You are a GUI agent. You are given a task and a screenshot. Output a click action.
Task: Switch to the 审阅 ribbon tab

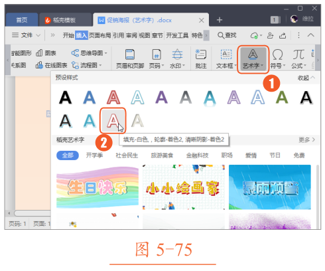[x=131, y=35]
